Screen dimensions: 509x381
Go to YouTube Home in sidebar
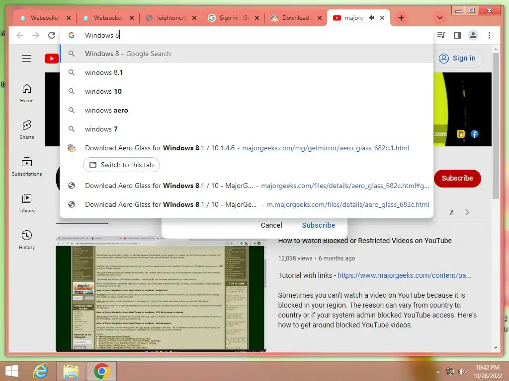coord(27,93)
